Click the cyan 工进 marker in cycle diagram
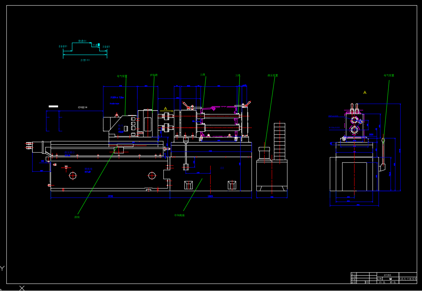 (x=99, y=45)
